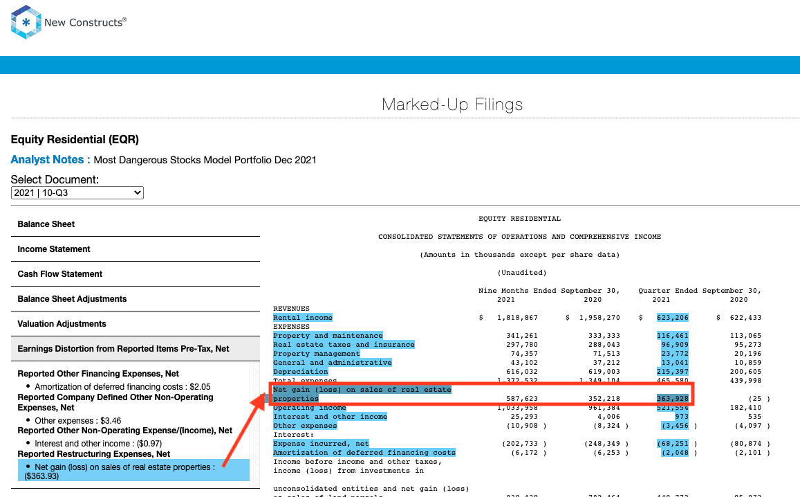Screen dimensions: 800x497
Task: Collapse Earnings Distortion from Reported Items section
Action: [x=136, y=349]
